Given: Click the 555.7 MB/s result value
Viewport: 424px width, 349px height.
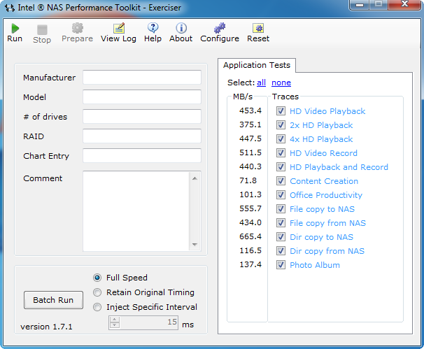Looking at the screenshot, I should tap(250, 208).
